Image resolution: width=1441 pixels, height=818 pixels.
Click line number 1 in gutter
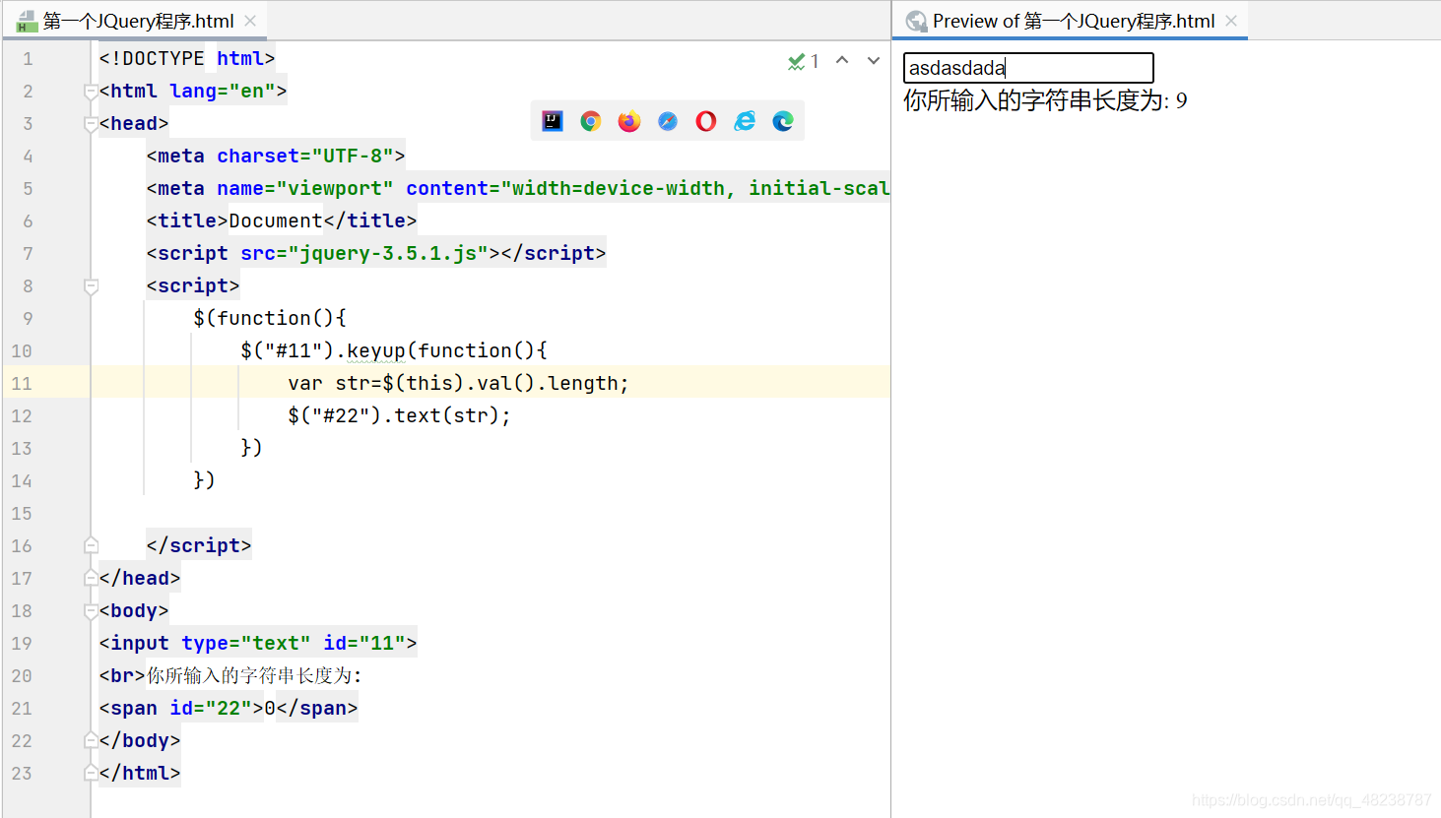(x=28, y=59)
